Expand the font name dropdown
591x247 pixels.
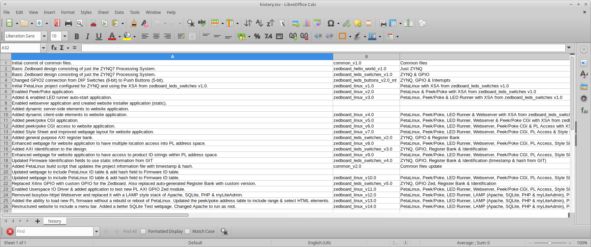(44, 36)
